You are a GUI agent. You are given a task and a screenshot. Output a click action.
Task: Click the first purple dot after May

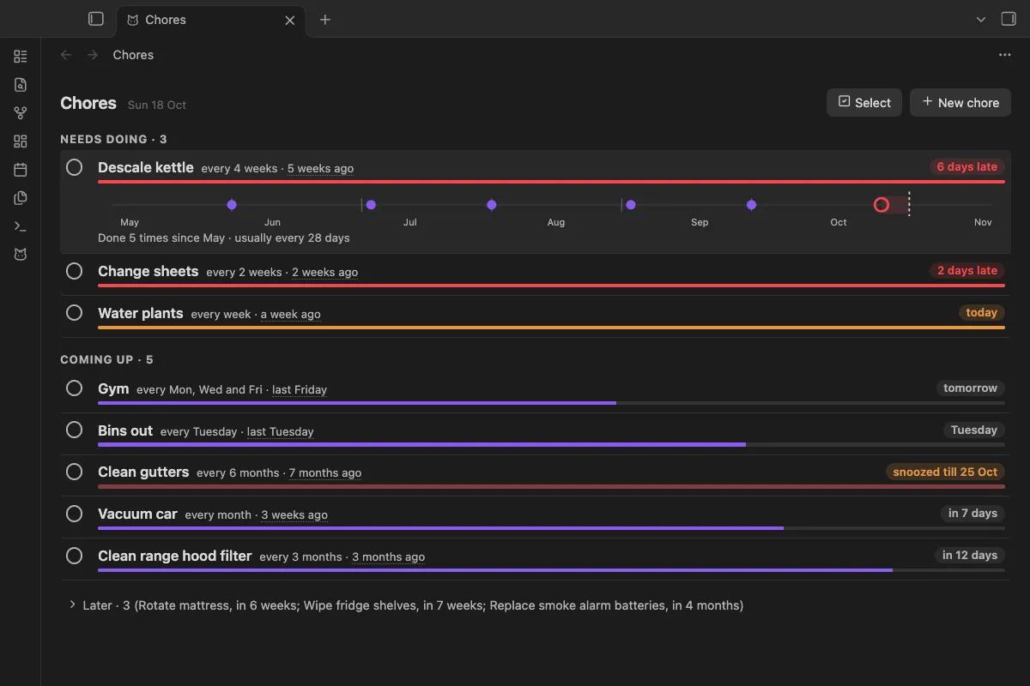232,205
